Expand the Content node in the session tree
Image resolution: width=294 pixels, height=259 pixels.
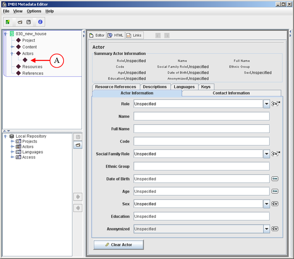click(12, 47)
